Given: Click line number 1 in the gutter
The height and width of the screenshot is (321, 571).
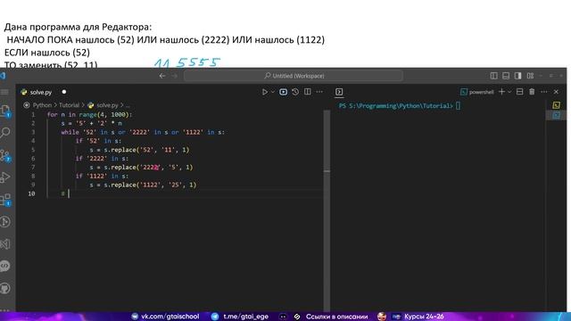Looking at the screenshot, I should (33, 115).
